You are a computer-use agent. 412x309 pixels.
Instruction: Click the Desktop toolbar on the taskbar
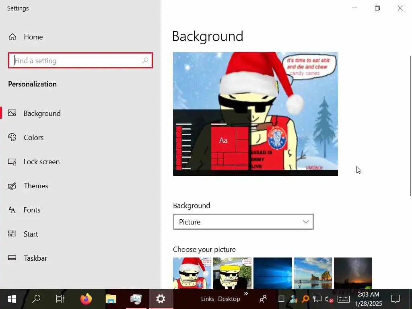(229, 299)
